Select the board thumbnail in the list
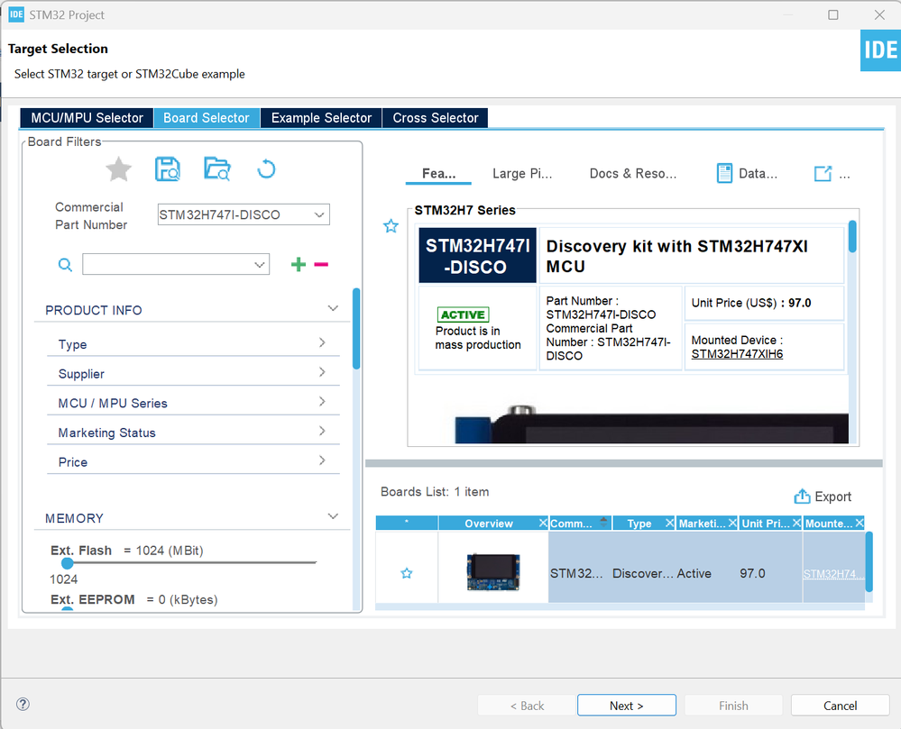901x729 pixels. [x=493, y=571]
